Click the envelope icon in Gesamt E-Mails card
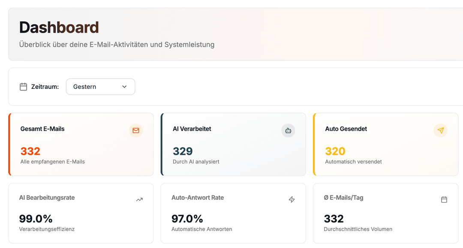Screen dimensions: 463x248 coord(136,130)
